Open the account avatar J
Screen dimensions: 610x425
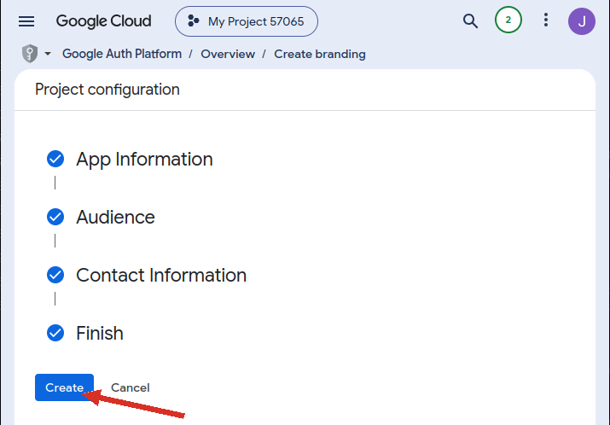coord(582,21)
